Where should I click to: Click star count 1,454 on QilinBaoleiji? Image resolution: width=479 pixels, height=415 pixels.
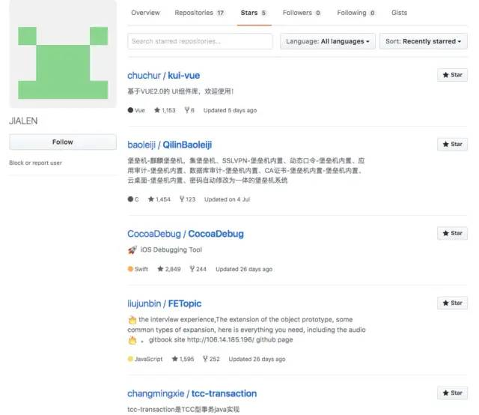[x=159, y=199]
